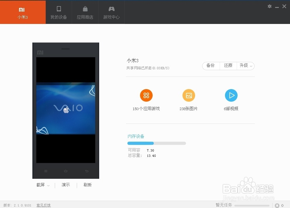
Task: Open the orange apps and games icon
Action: click(146, 95)
